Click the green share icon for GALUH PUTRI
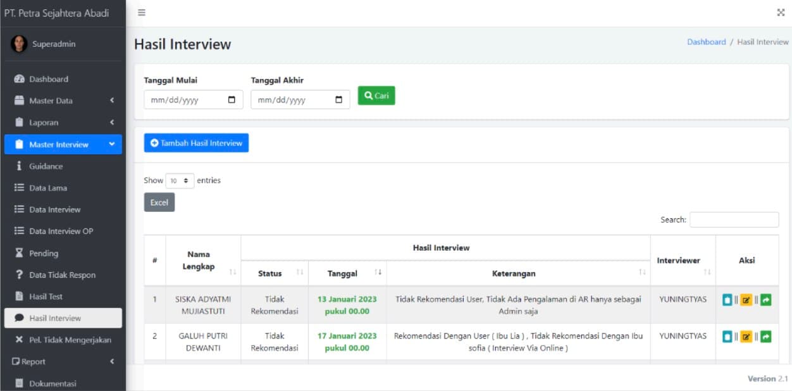Viewport: 792px width, 391px height. click(x=765, y=337)
